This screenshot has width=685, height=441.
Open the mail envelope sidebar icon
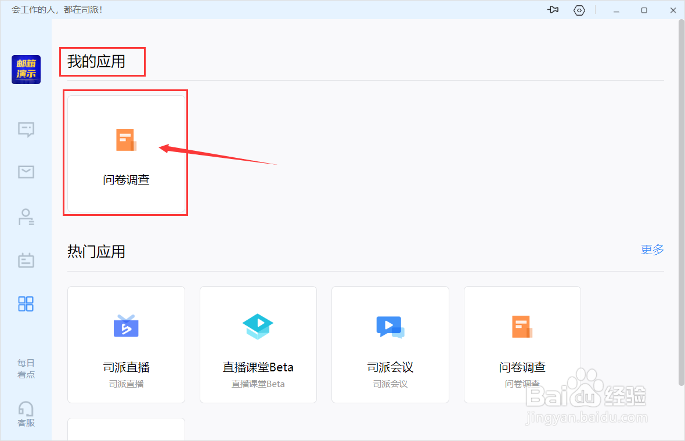click(26, 172)
